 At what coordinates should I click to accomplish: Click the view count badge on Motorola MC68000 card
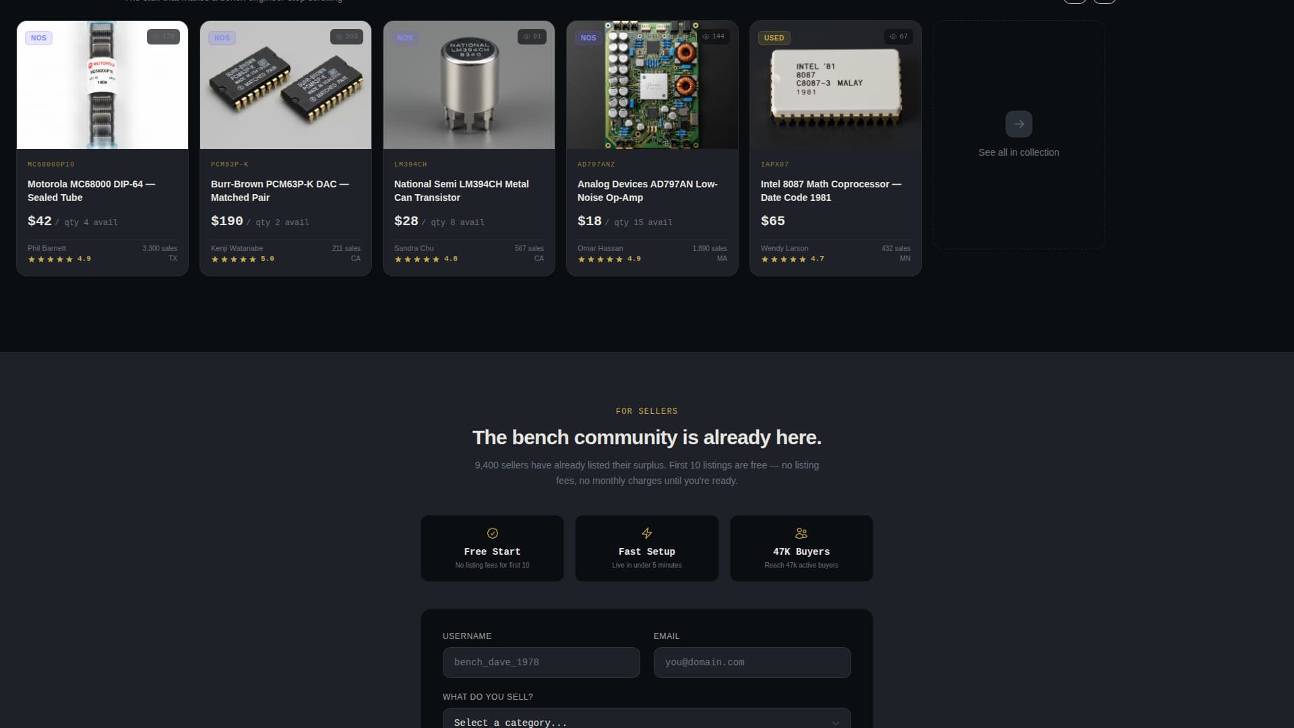(x=163, y=36)
